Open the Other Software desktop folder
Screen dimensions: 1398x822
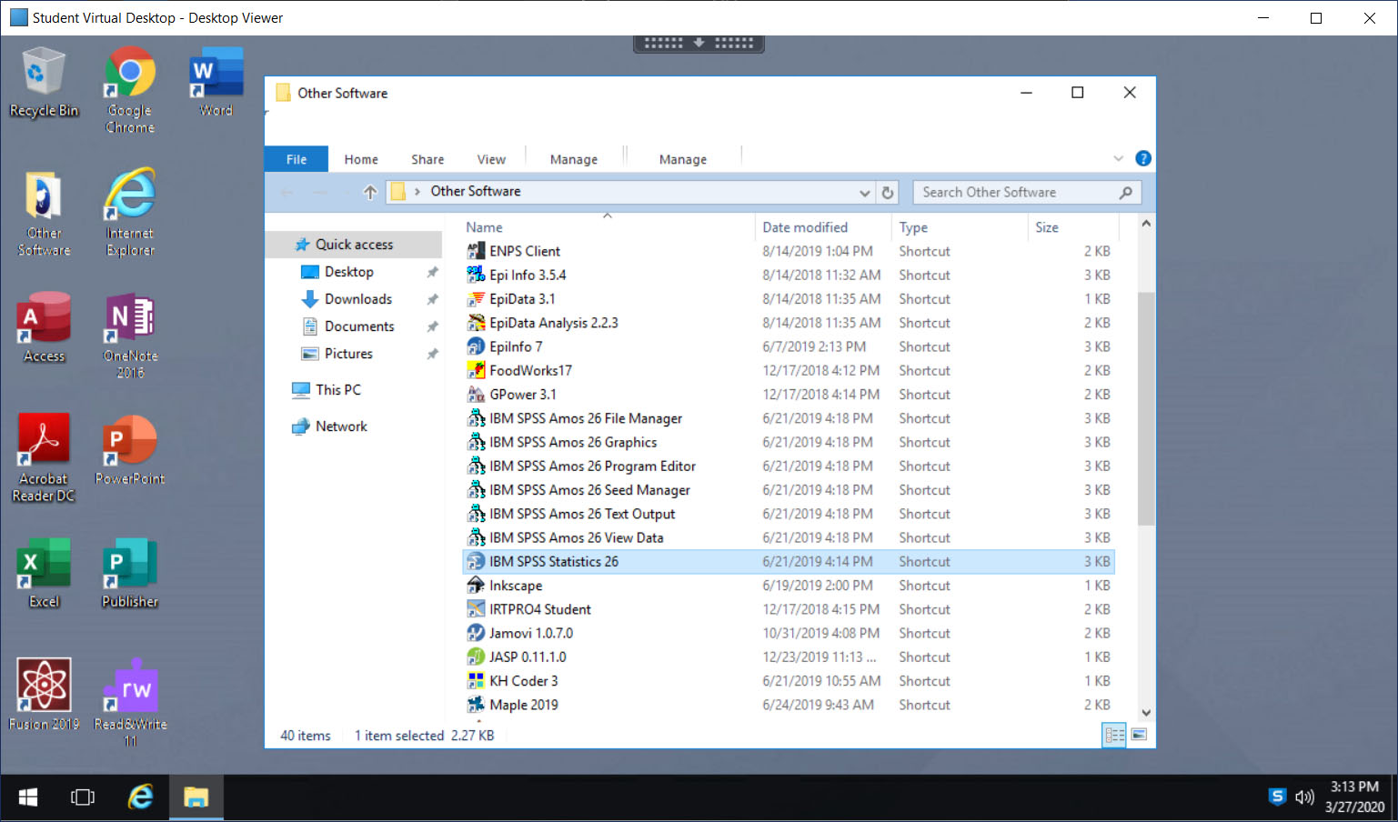[x=44, y=214]
